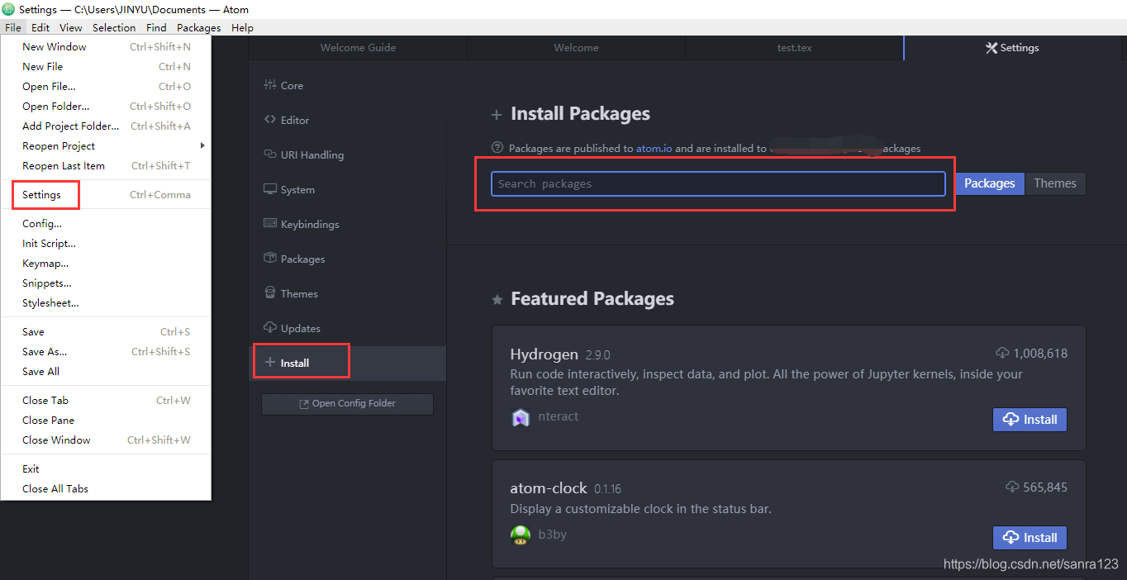
Task: Open the Edit menu
Action: tap(40, 27)
